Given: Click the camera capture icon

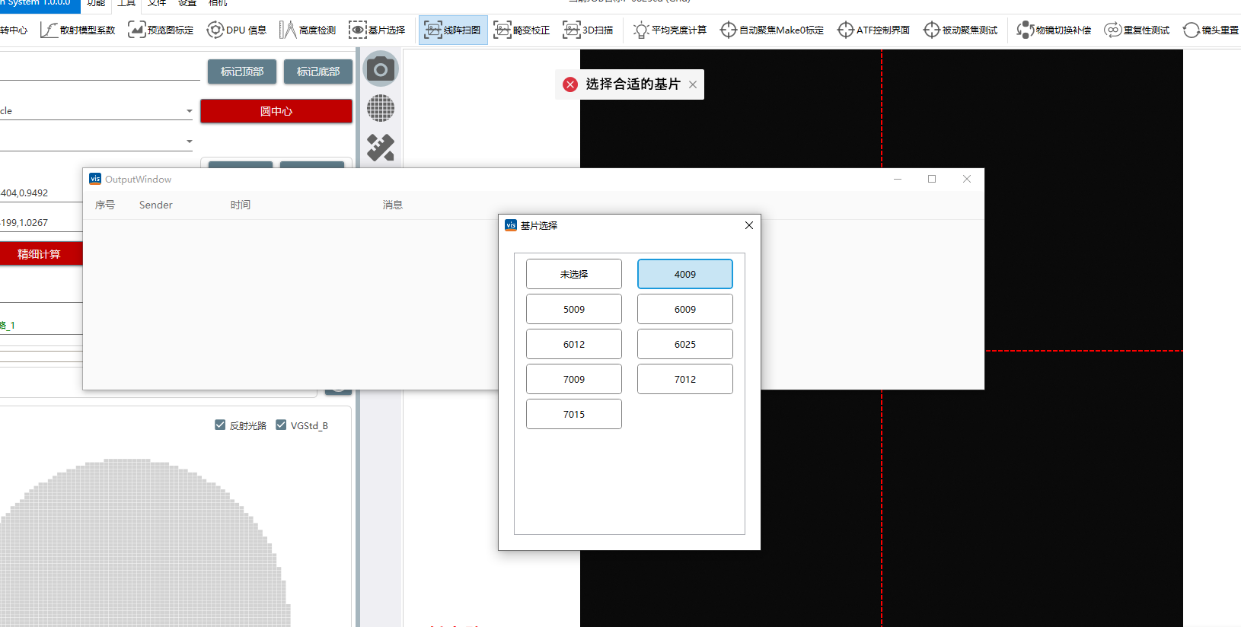Looking at the screenshot, I should pos(381,70).
